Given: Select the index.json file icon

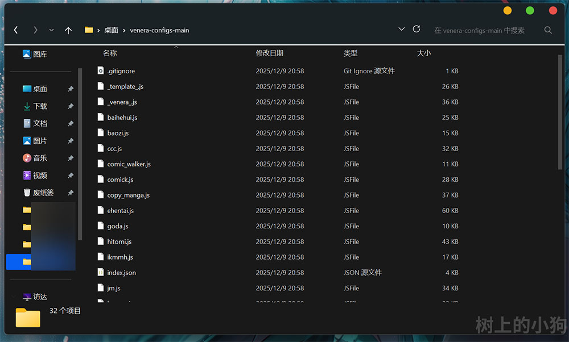Looking at the screenshot, I should tap(101, 273).
